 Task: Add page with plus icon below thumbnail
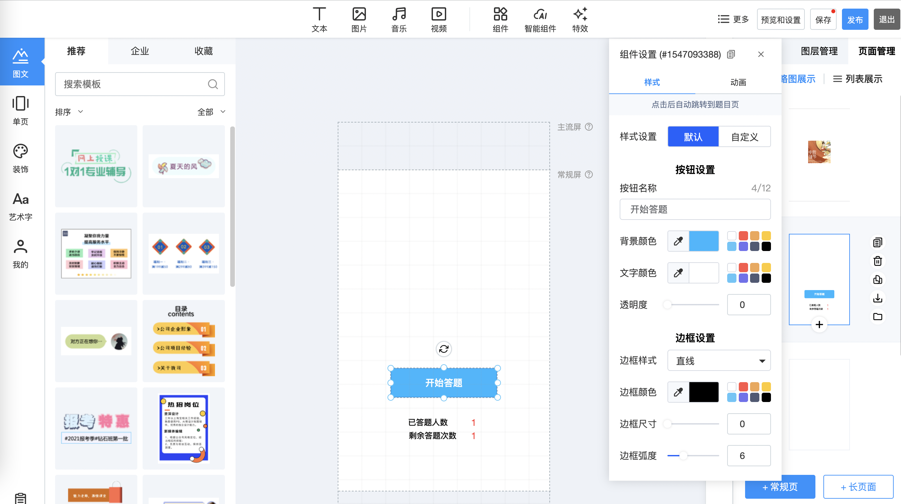[x=819, y=325]
